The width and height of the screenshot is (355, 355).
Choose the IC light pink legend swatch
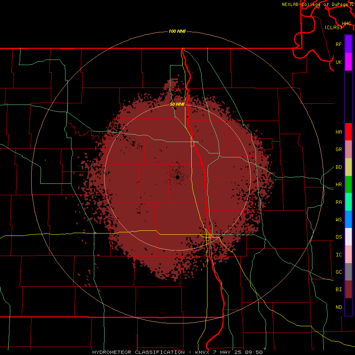[348, 254]
